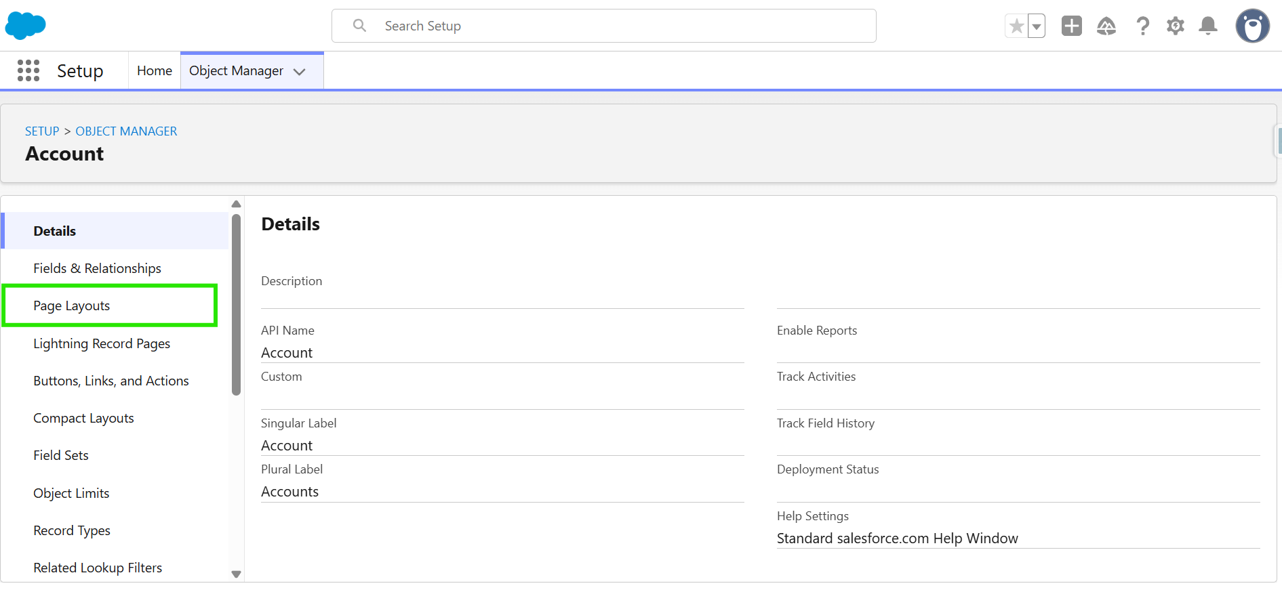Screen dimensions: 1282x592
Task: Click the sidebar scroll down arrow
Action: [x=236, y=574]
